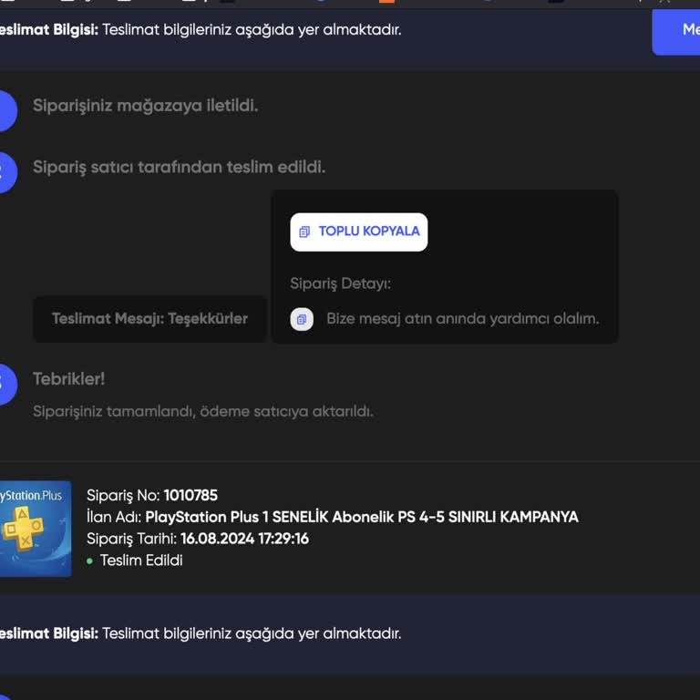The width and height of the screenshot is (700, 700).
Task: Click the TOPLU KOPYALA button
Action: click(358, 232)
